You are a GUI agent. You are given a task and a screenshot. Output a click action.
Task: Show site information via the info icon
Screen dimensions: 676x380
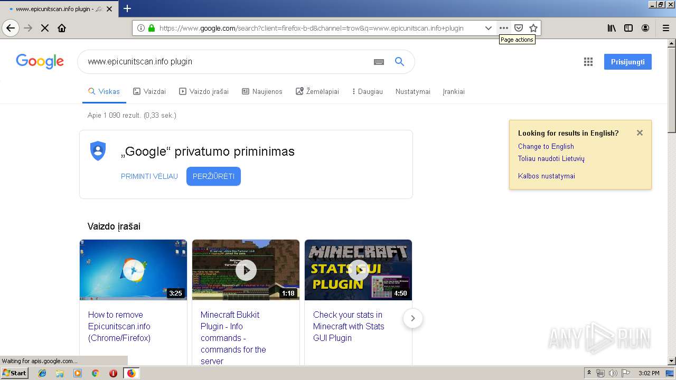(x=141, y=28)
